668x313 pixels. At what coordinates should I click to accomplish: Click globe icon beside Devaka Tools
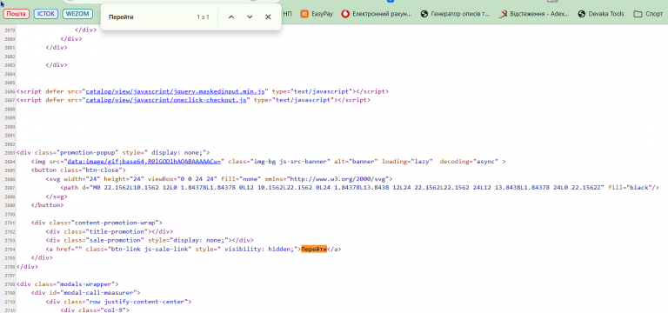[x=582, y=14]
